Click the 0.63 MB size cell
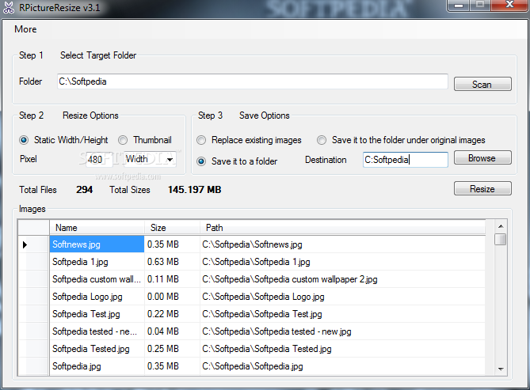Screen dimensions: 530x390 (172, 262)
